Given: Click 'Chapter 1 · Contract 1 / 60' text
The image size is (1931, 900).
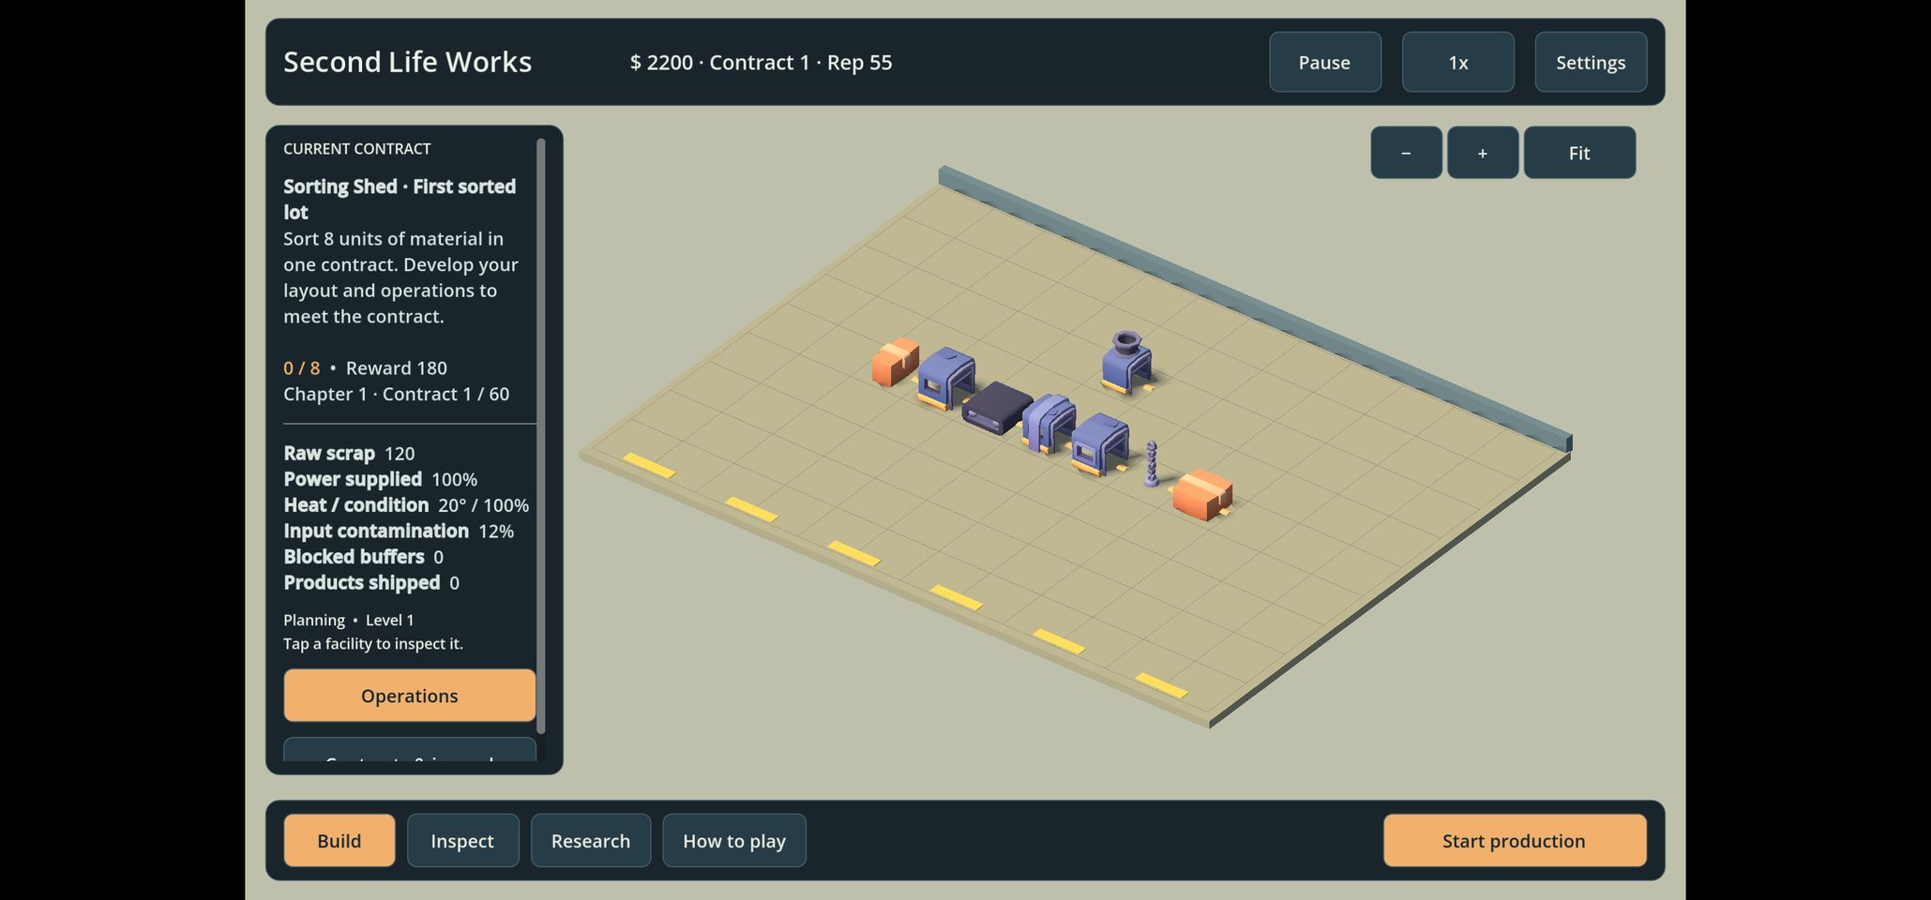Looking at the screenshot, I should (397, 395).
